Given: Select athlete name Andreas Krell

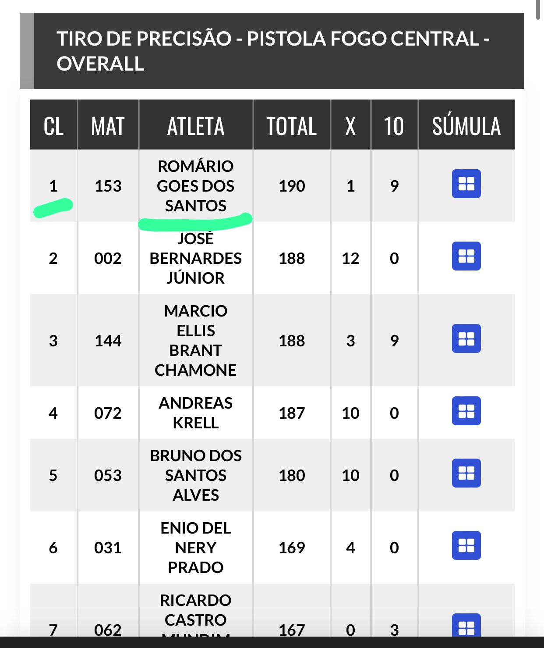Looking at the screenshot, I should click(x=196, y=413).
